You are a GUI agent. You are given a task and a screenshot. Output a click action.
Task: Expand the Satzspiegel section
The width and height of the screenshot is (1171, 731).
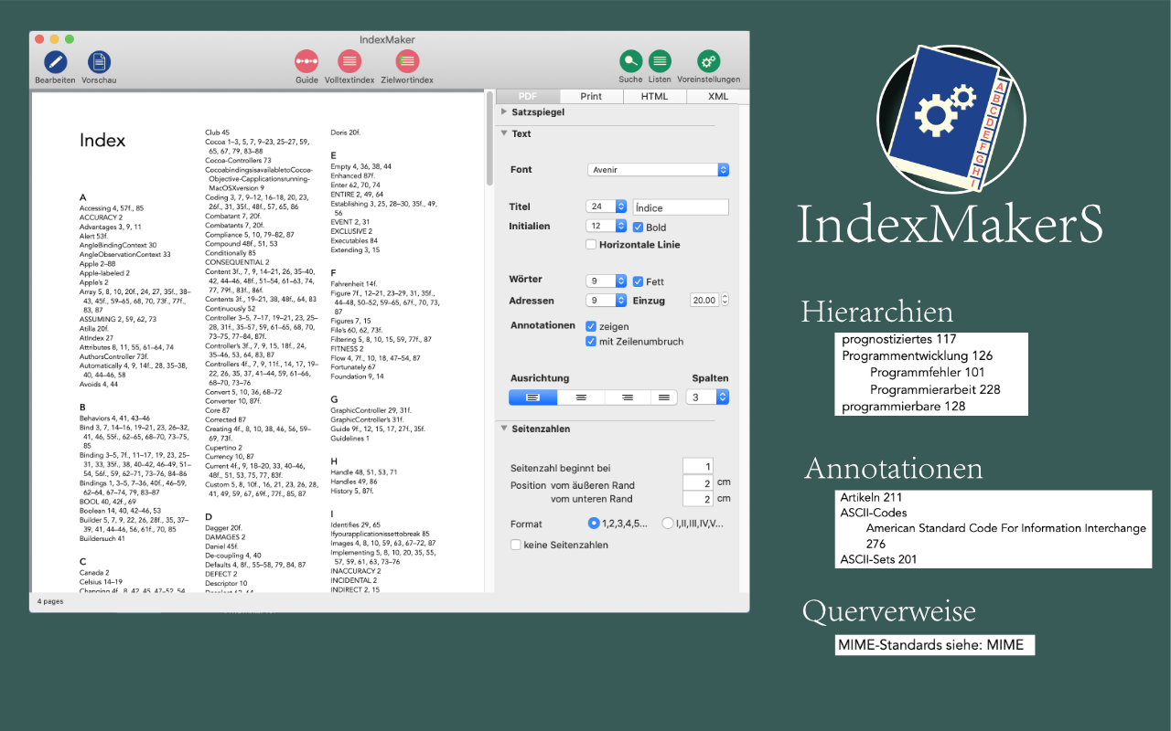[x=506, y=111]
